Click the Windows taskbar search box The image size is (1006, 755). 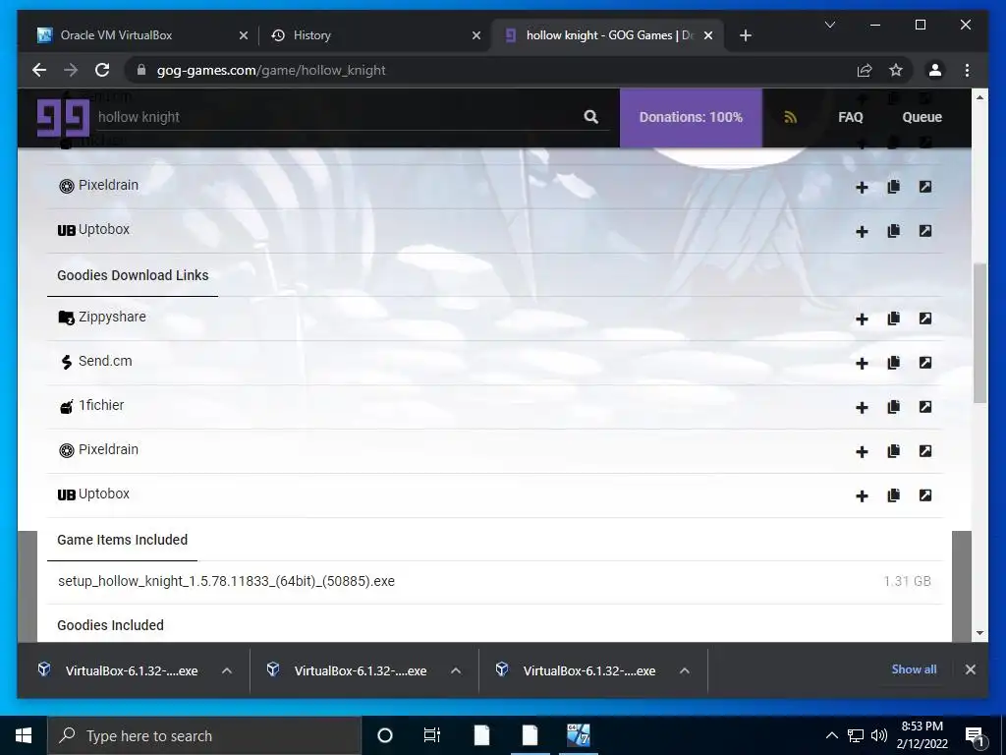tap(204, 735)
